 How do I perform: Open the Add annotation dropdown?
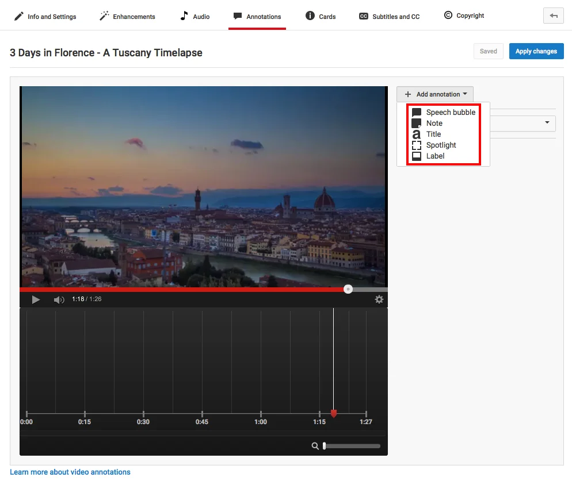click(435, 94)
